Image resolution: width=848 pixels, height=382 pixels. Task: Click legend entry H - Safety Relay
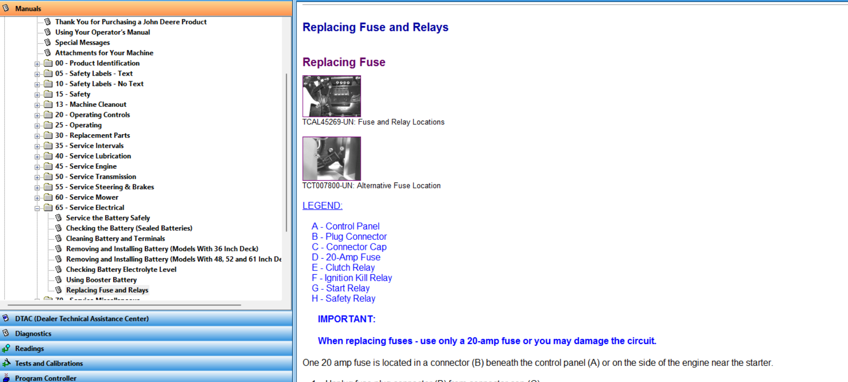tap(343, 299)
